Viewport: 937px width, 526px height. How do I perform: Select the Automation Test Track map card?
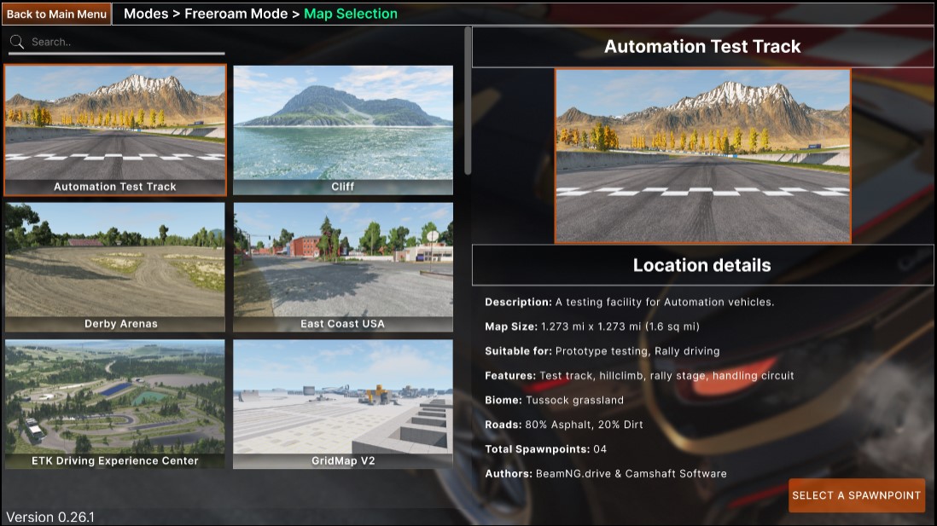coord(115,130)
